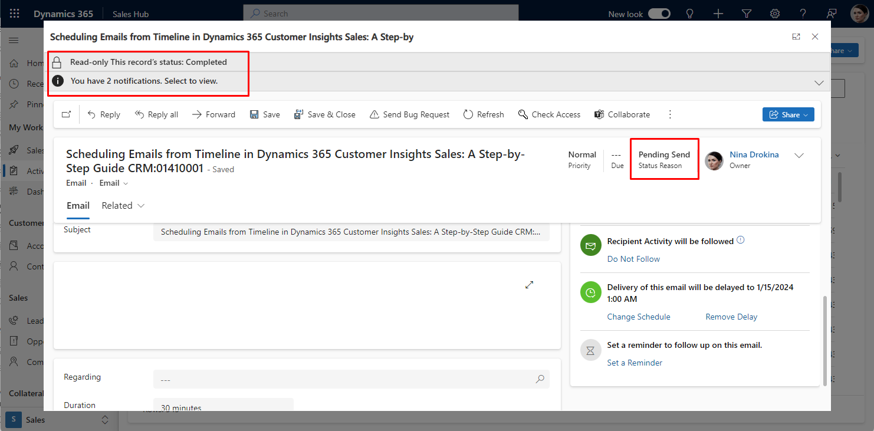Open the settings gear icon
Viewport: 874px width, 431px height.
(775, 14)
